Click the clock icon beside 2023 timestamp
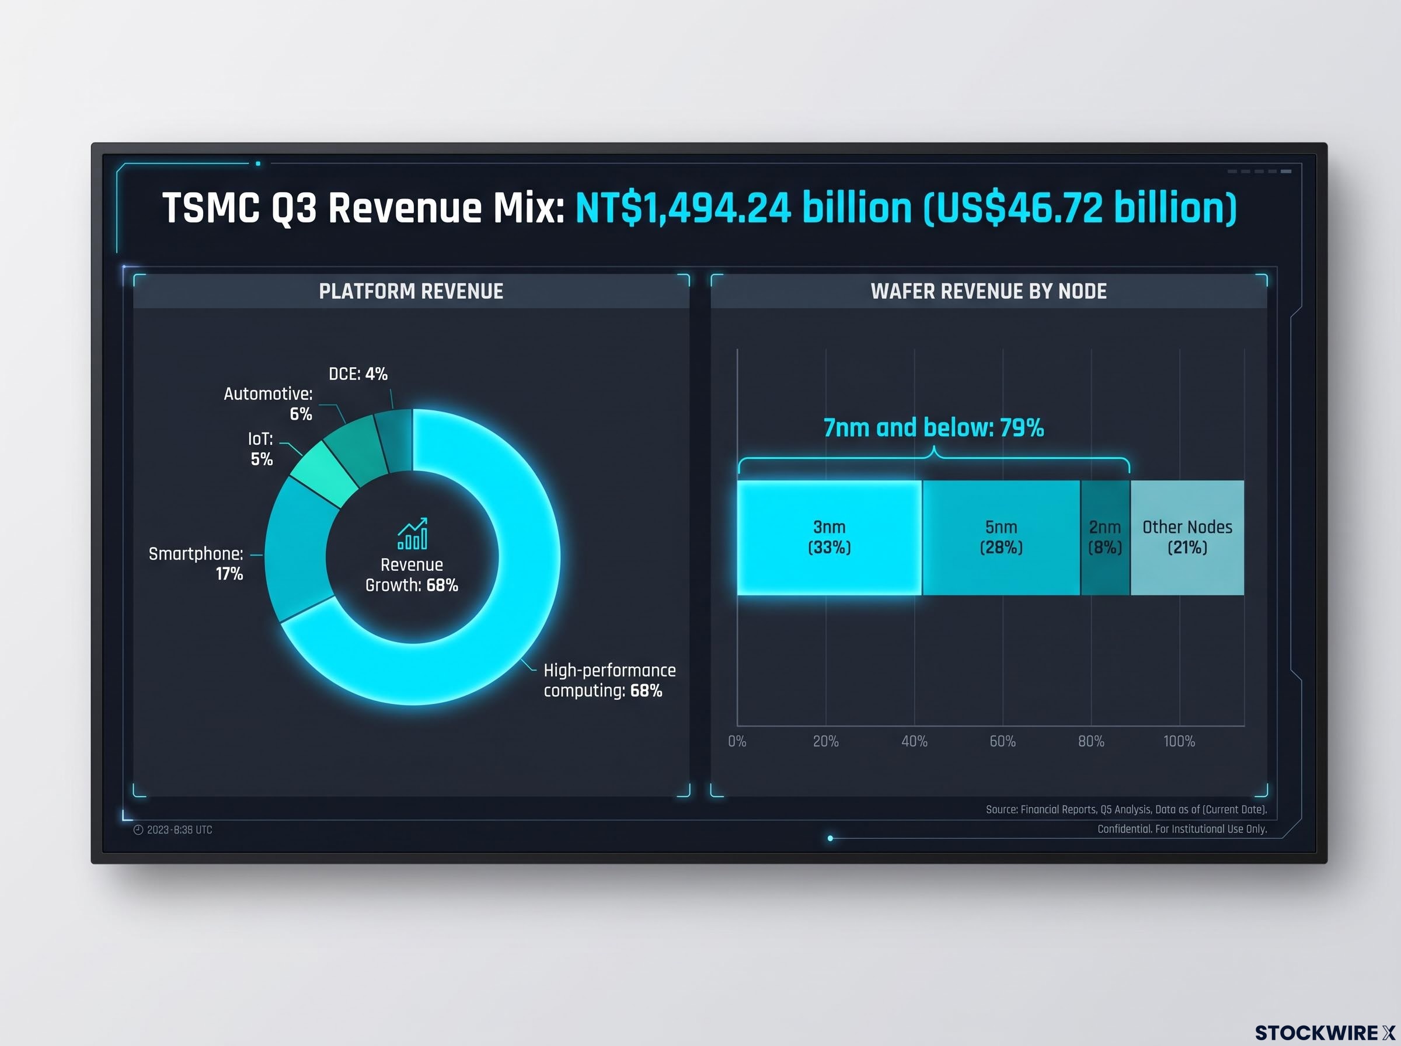 point(139,829)
